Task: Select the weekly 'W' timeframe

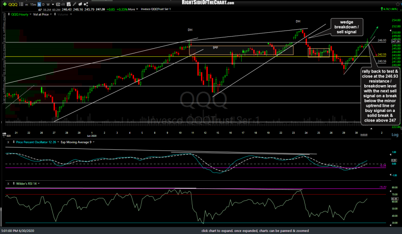Action: click(x=48, y=5)
